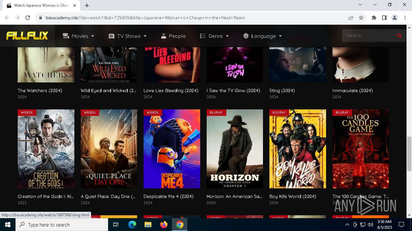
Task: Click the browser back arrow
Action: [x=7, y=18]
